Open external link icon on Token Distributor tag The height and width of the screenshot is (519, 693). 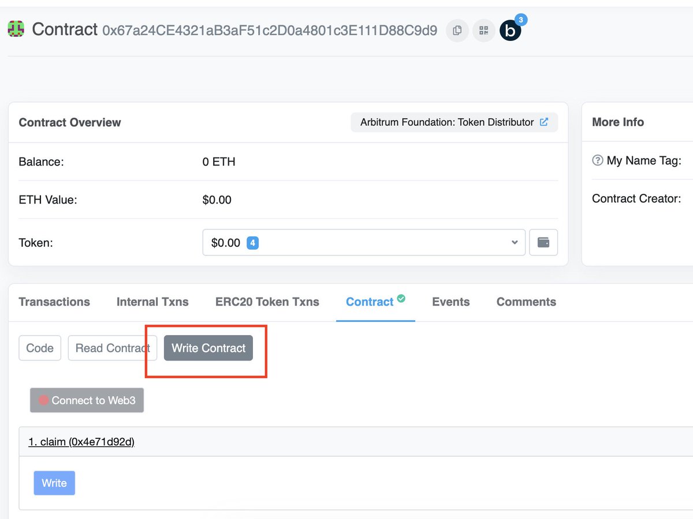[x=543, y=122]
